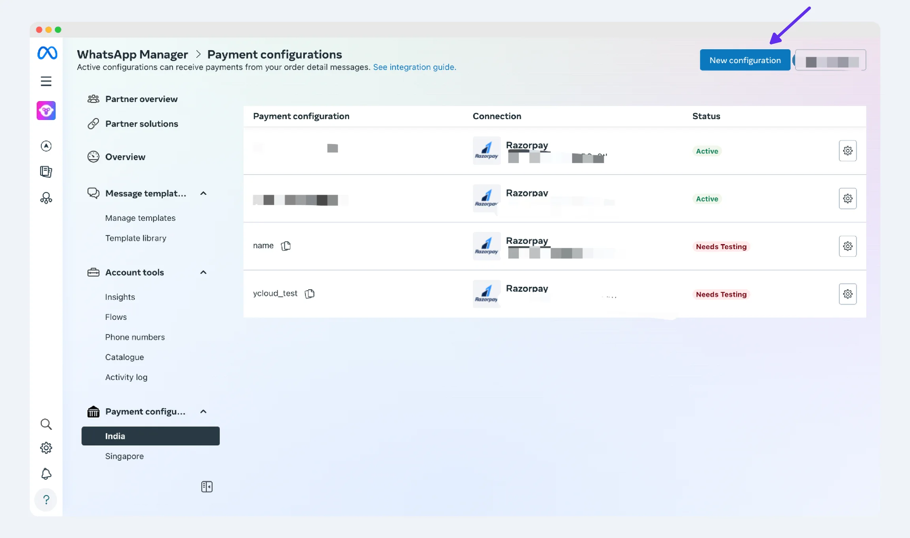Open settings gear for the first Active row
Viewport: 910px width, 538px height.
(848, 151)
